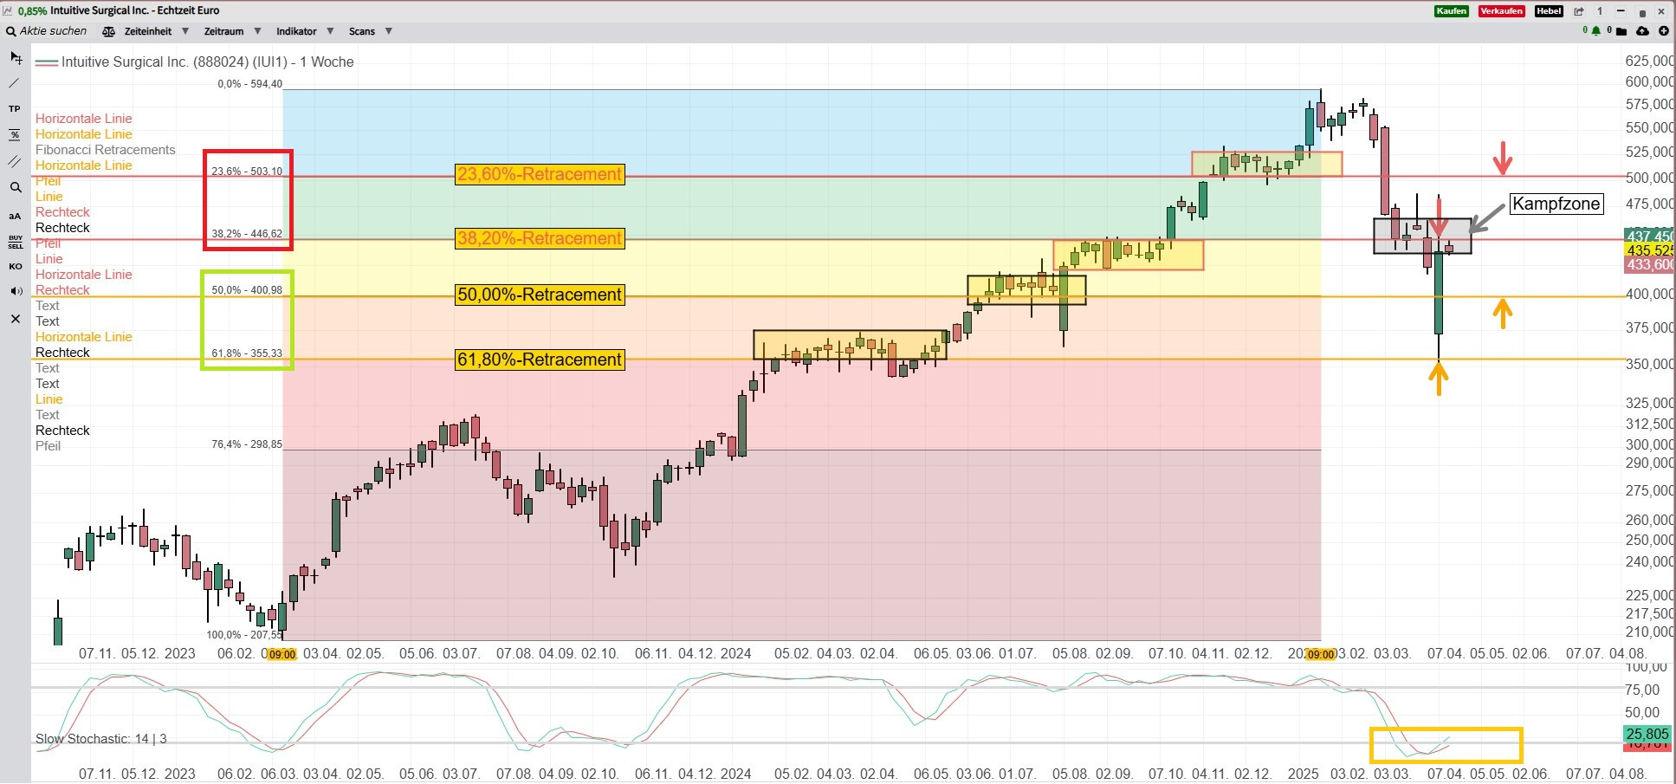Expand the Indikator dropdown menu
Viewport: 1676px width, 784px height.
305,31
